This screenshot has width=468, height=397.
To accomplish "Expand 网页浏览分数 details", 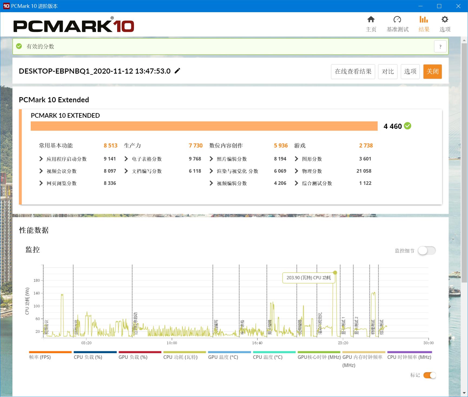I will 41,183.
